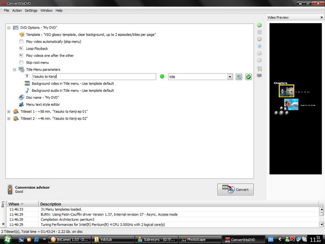
Task: Enable Play video automatically checkbox
Action: [21, 41]
